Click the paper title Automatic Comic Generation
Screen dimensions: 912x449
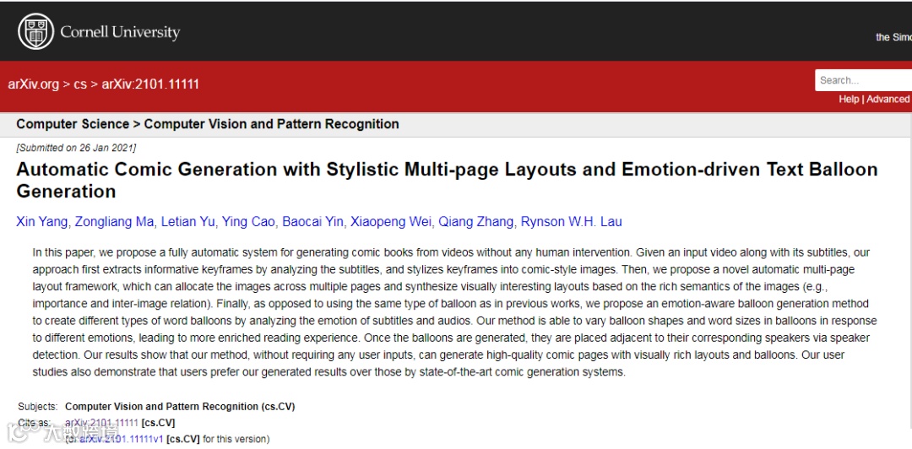click(447, 180)
